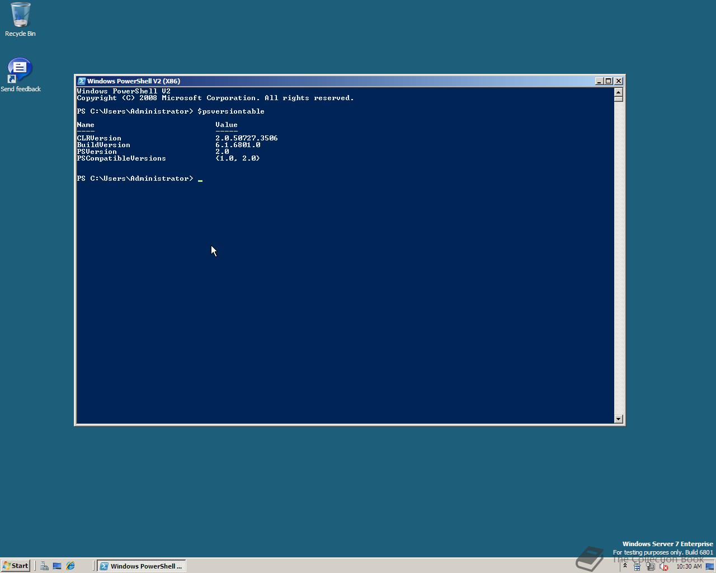The image size is (716, 573).
Task: Launch Server Manager from quick launch
Action: 44,566
